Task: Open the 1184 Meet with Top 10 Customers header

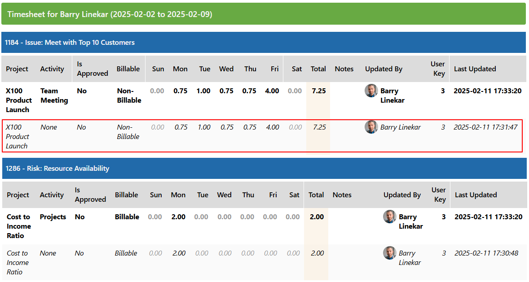Action: point(70,43)
